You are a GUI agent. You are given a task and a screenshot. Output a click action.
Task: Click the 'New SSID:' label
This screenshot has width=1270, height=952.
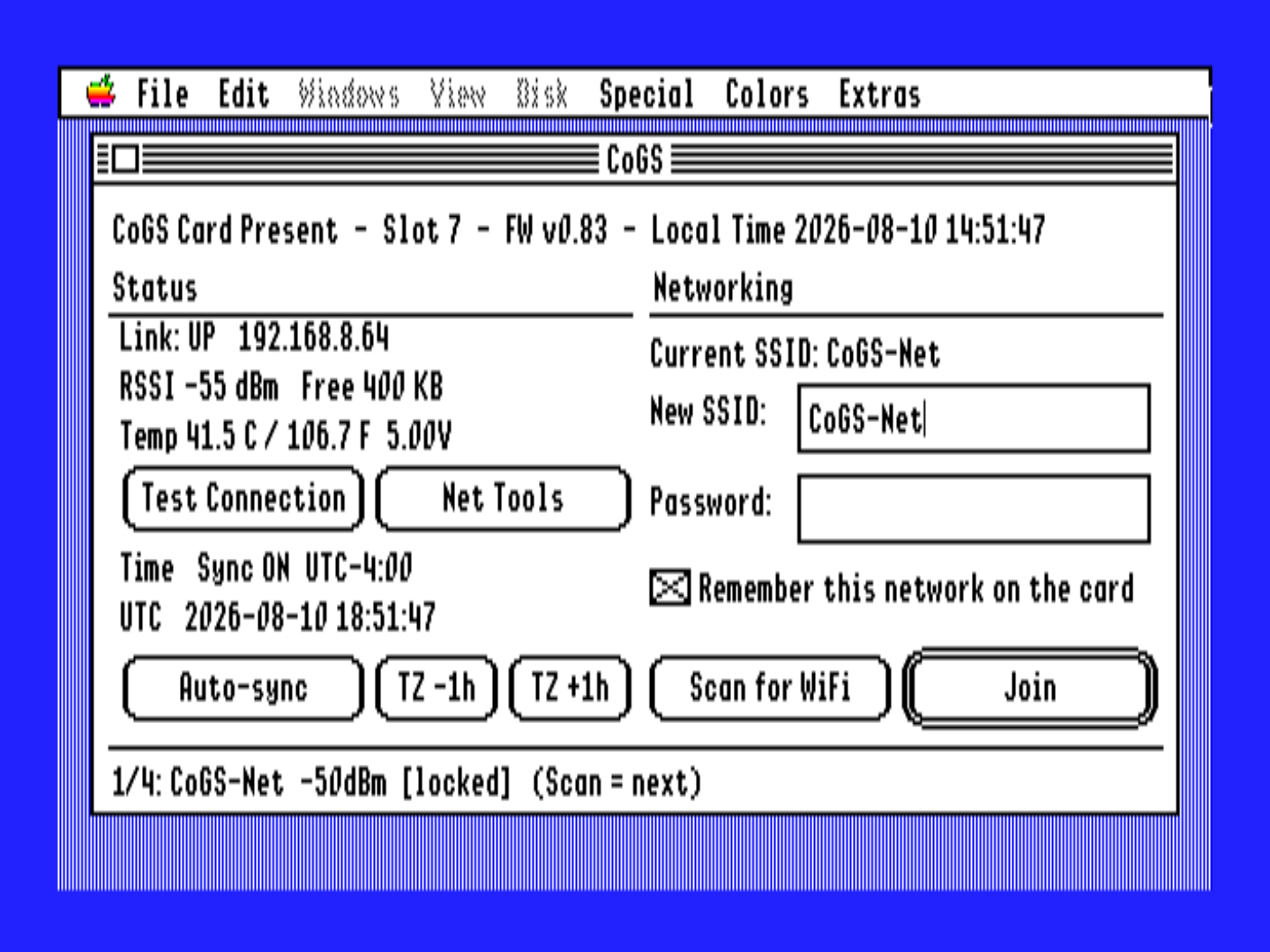(x=708, y=412)
